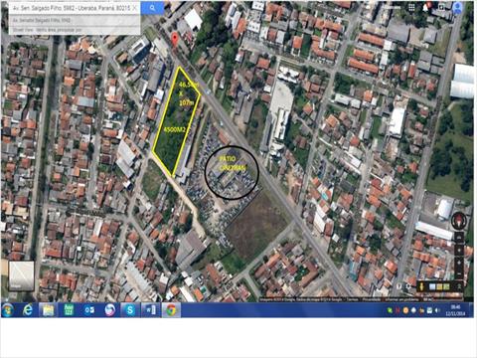Open the round purple app icon on the taskbar
This screenshot has width=477, height=358.
[x=110, y=310]
